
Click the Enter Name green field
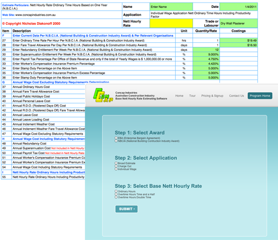pyautogui.click(x=171, y=7)
